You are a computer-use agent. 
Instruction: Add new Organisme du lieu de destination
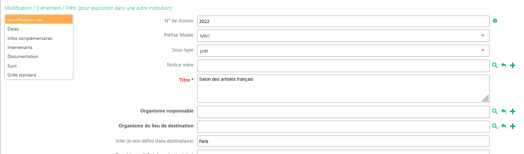tap(513, 126)
